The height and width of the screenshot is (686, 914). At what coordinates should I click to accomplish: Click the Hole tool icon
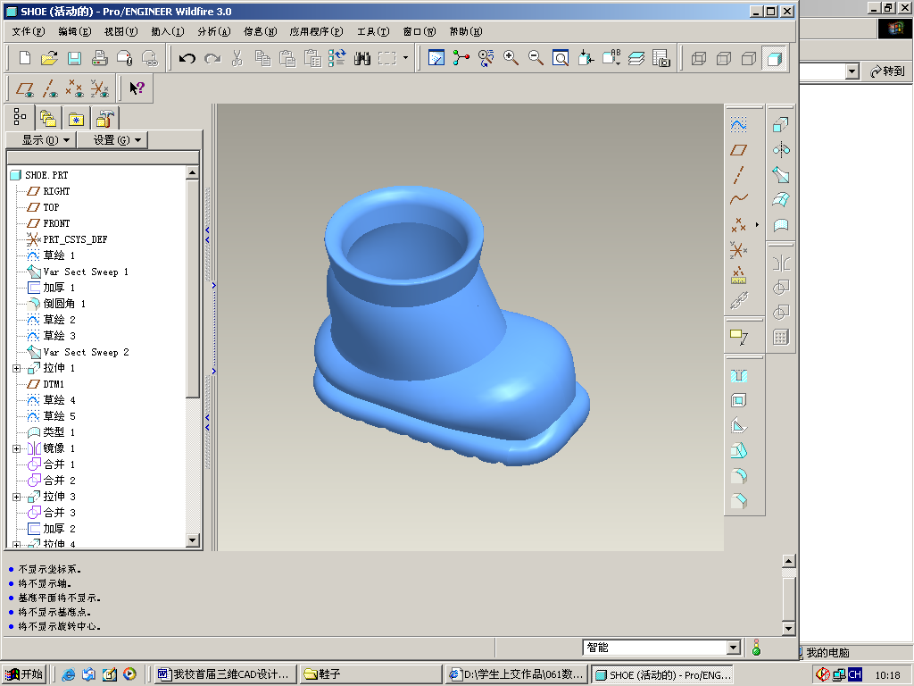[738, 375]
